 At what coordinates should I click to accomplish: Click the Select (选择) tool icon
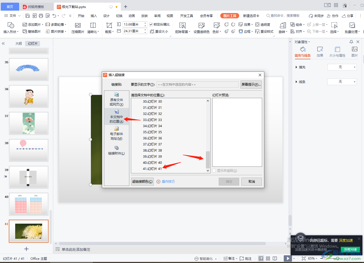(x=334, y=25)
